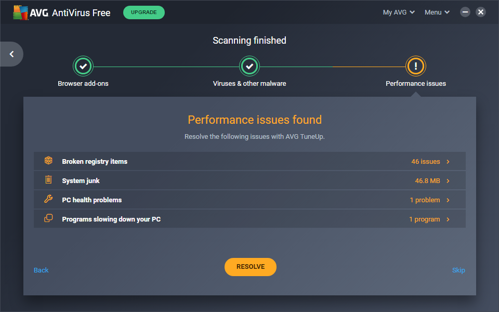Screen dimensions: 499x312
Task: Click the back arrow side tab
Action: point(11,54)
